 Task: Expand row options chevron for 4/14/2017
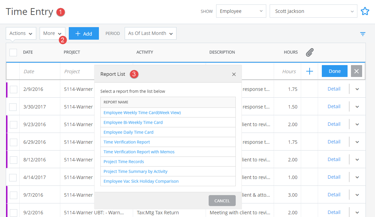tap(357, 177)
